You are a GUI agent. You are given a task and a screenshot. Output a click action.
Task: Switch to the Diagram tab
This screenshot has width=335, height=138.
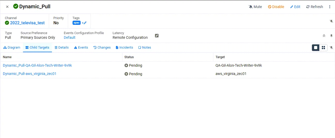click(12, 48)
